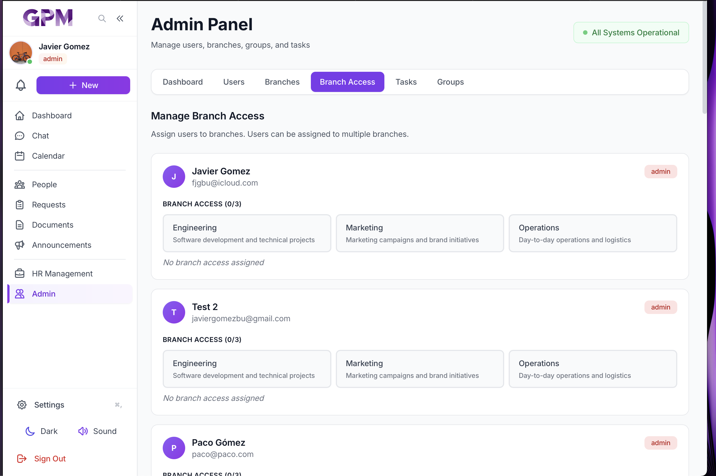Switch to the Dashboard tab in Admin Panel
This screenshot has width=716, height=476.
(183, 82)
